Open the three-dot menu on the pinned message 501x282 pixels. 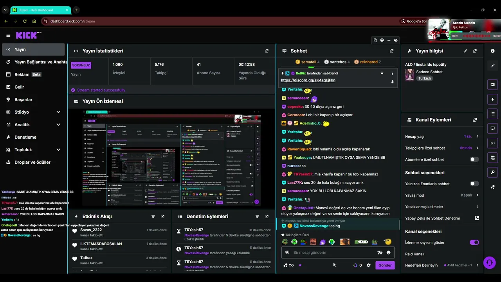pos(392,73)
